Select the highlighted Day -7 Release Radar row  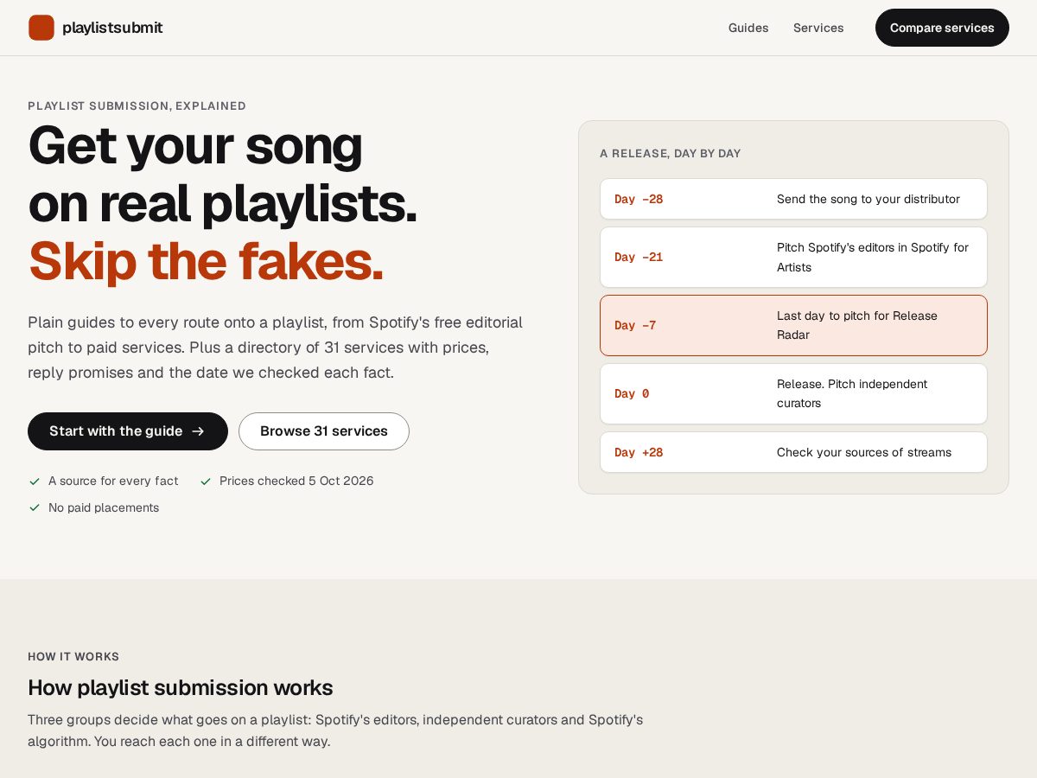[793, 325]
